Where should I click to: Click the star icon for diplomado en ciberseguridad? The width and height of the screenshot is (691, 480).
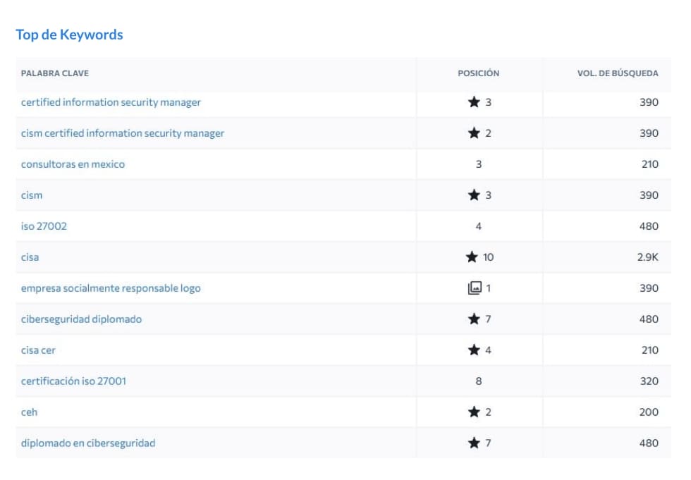tap(474, 443)
